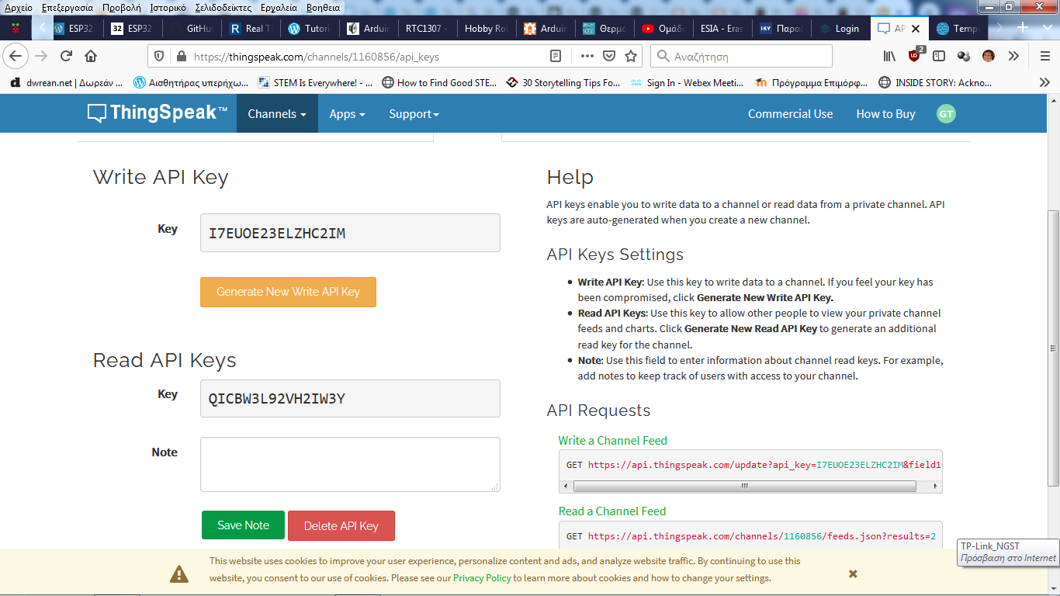Screen dimensions: 1060x596
Task: Open Firefox account avatar icon
Action: tap(988, 56)
